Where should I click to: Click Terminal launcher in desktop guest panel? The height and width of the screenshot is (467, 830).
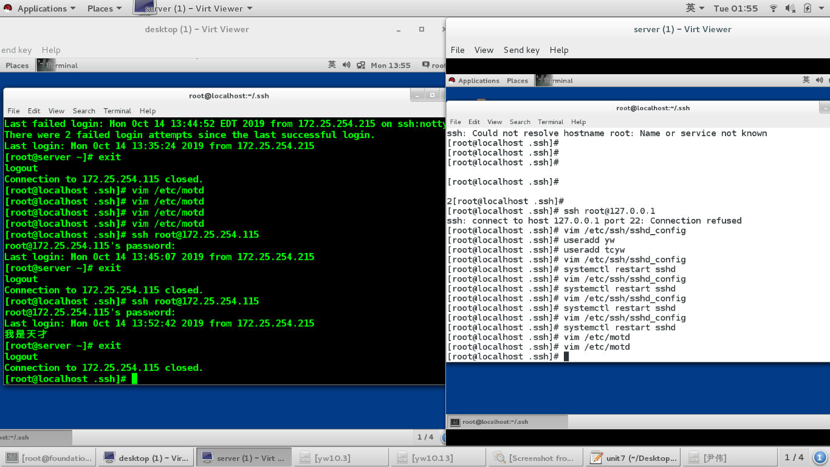(57, 65)
